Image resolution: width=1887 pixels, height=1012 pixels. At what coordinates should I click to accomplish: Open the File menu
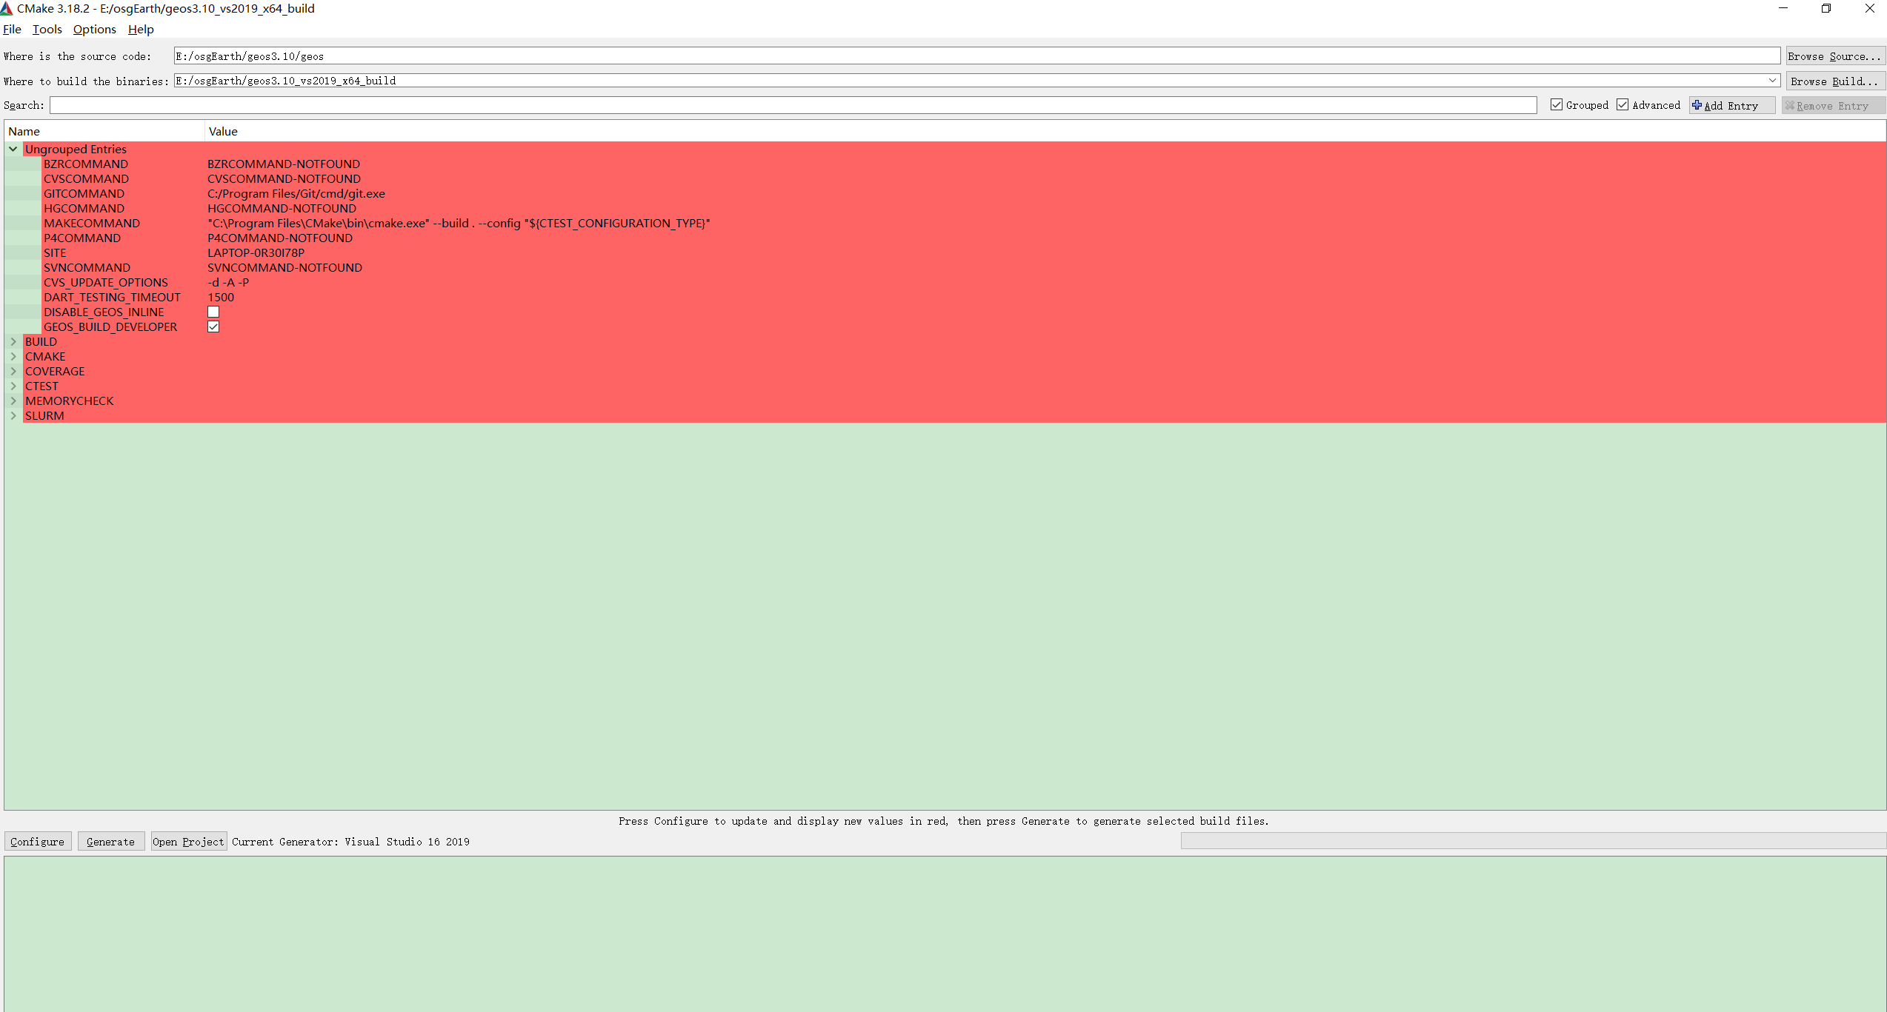coord(12,29)
